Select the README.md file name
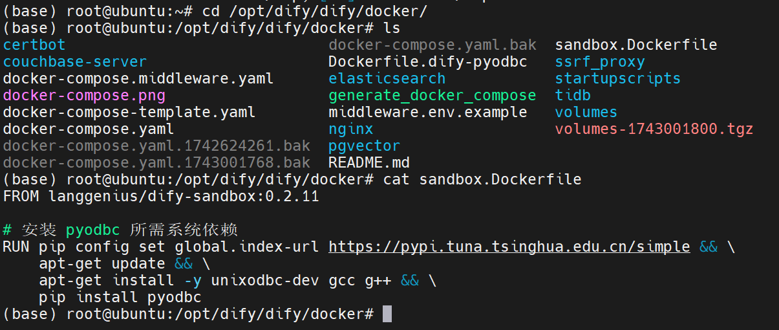 point(369,163)
